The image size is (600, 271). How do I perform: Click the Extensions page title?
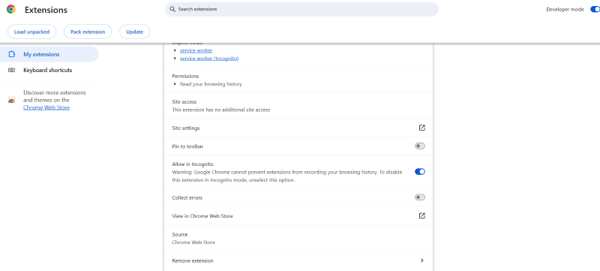click(x=46, y=10)
